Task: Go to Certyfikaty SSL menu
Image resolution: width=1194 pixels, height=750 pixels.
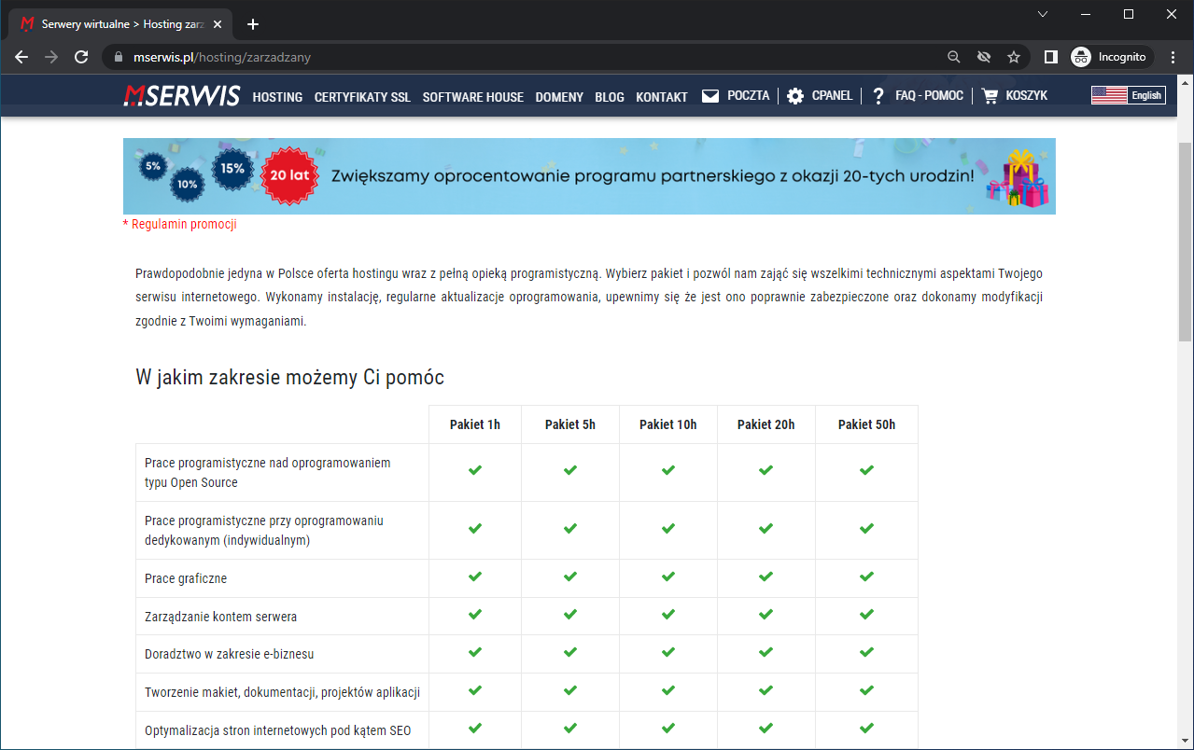Action: point(362,97)
